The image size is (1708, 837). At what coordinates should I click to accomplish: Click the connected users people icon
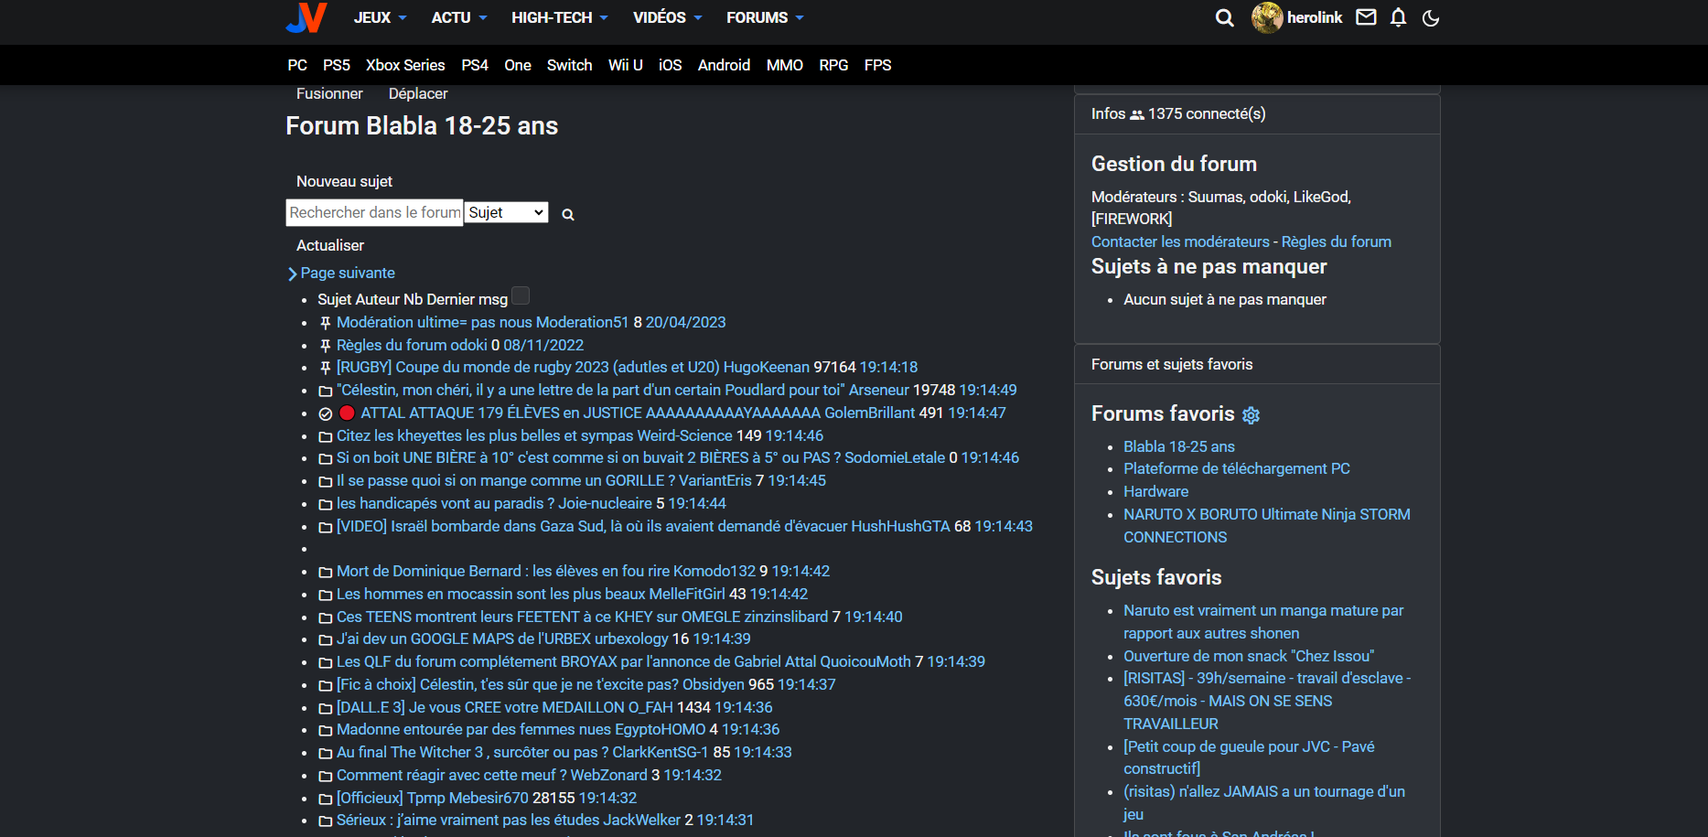point(1137,114)
